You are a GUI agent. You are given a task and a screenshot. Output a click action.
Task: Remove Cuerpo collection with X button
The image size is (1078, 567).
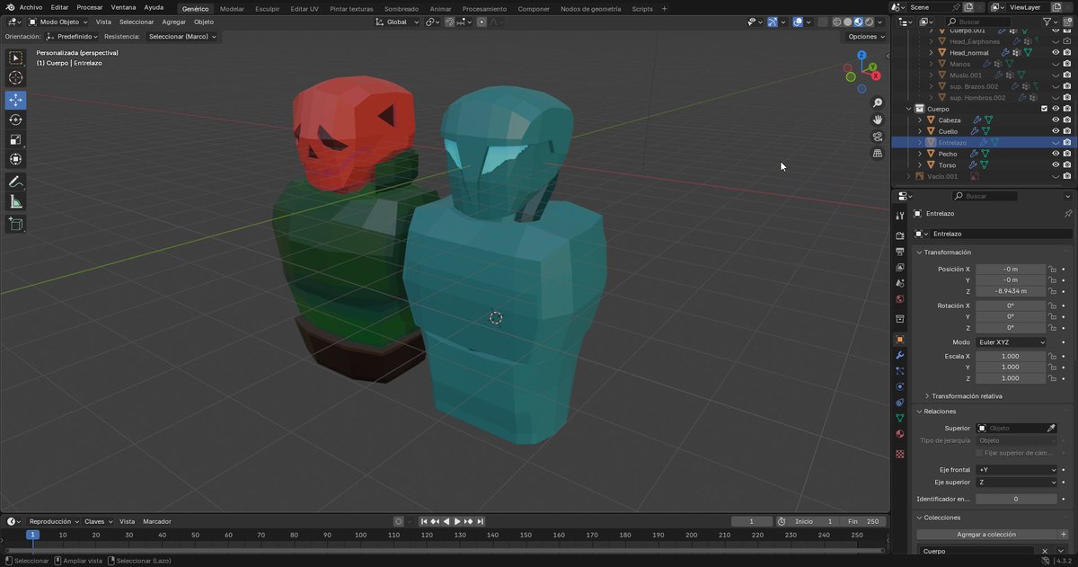point(1047,551)
